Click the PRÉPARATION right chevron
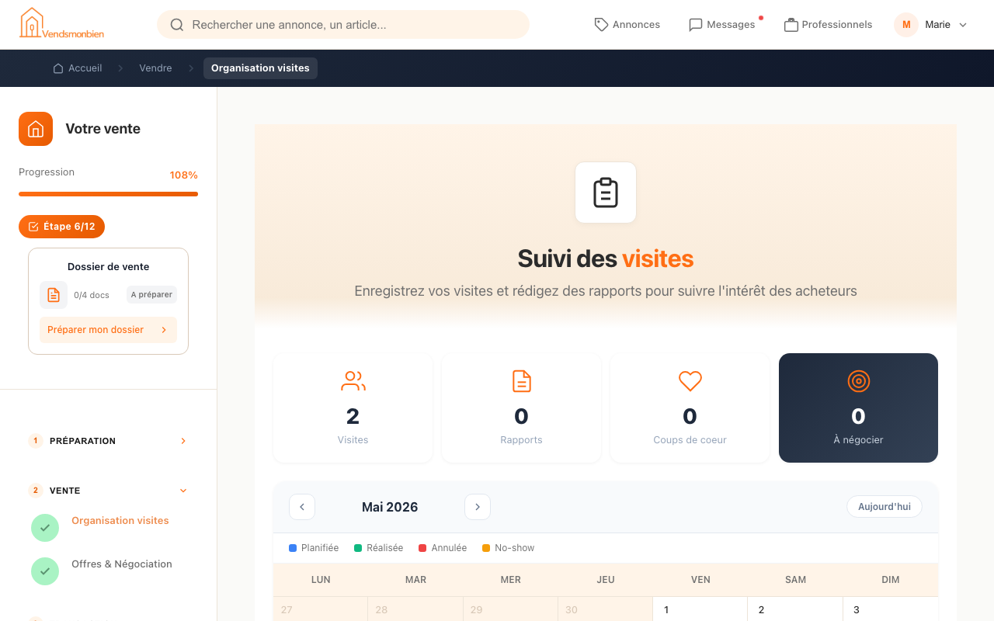Viewport: 994px width, 621px height. pos(183,441)
